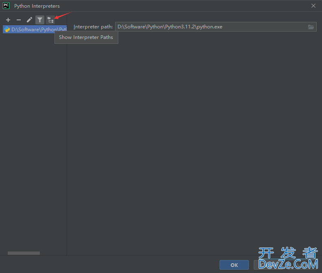Screen dimensions: 322x273
Task: Click the PyCharm logo in title bar
Action: [x=6, y=6]
